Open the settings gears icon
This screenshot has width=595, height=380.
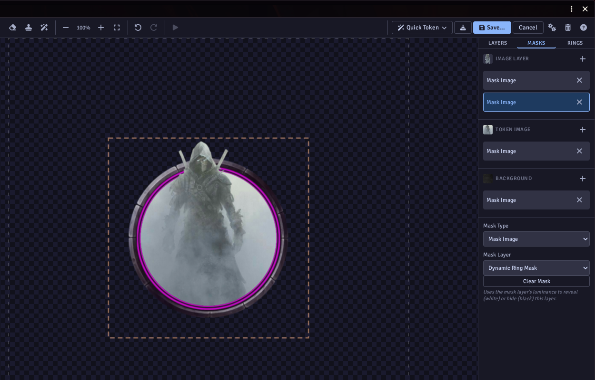[552, 28]
